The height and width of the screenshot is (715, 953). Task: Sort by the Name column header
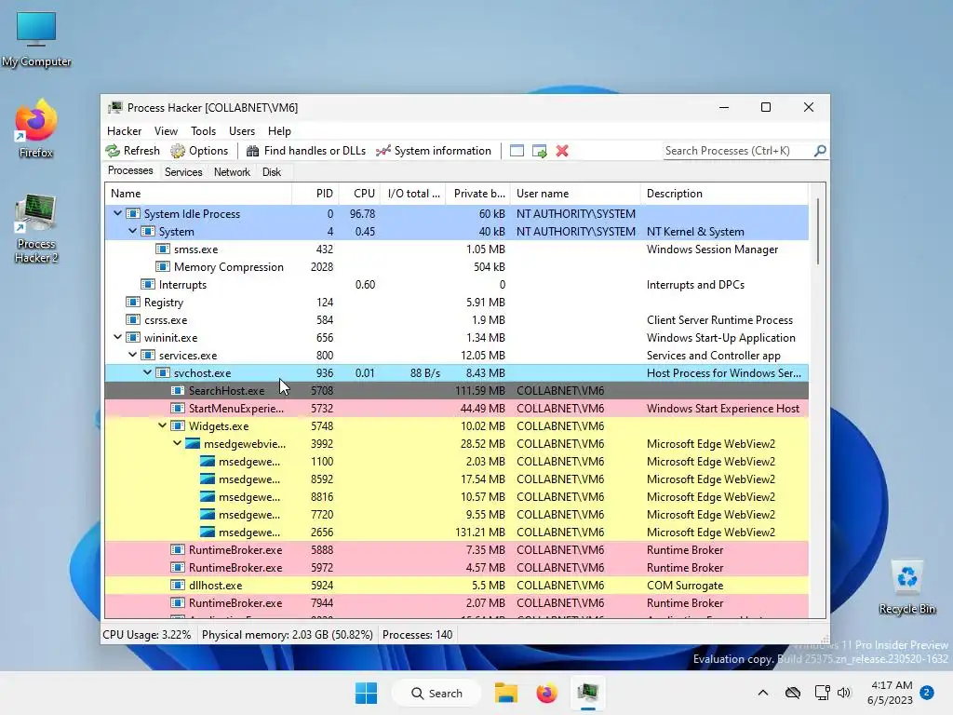click(198, 194)
